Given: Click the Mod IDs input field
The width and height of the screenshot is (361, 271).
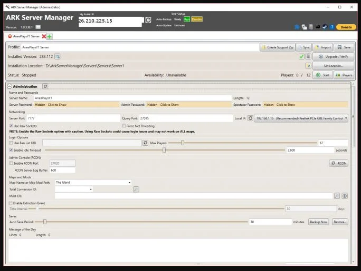Looking at the screenshot, I should click(x=194, y=196).
